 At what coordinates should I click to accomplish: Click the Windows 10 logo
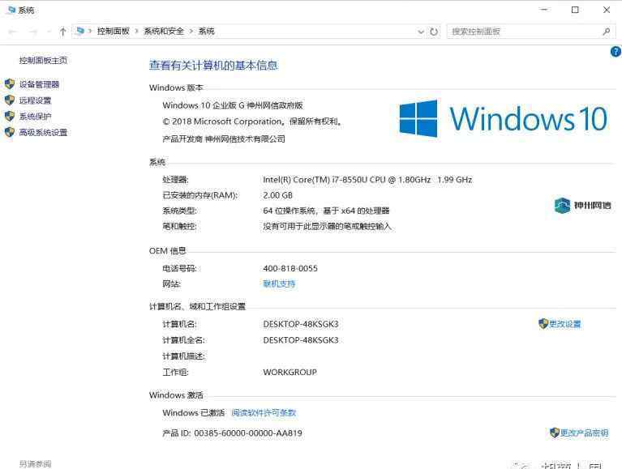[x=504, y=118]
